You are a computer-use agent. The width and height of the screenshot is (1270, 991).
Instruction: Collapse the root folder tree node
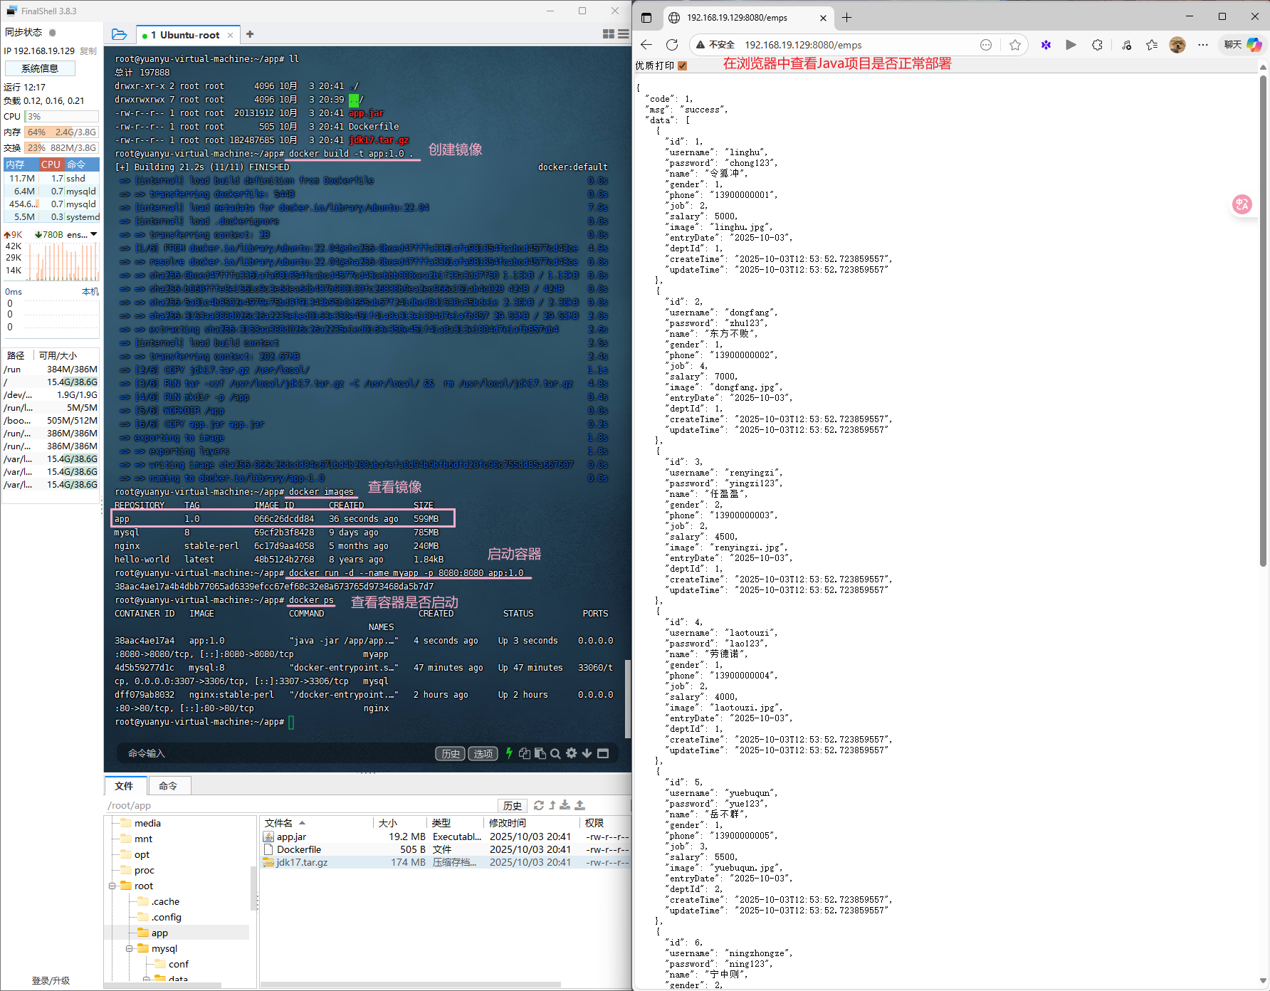click(x=112, y=886)
